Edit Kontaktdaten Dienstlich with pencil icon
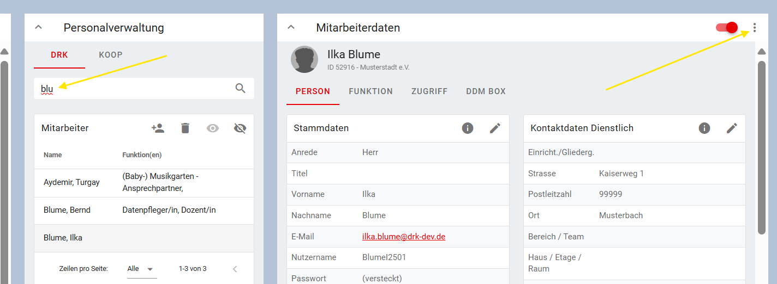This screenshot has width=777, height=284. click(x=732, y=128)
